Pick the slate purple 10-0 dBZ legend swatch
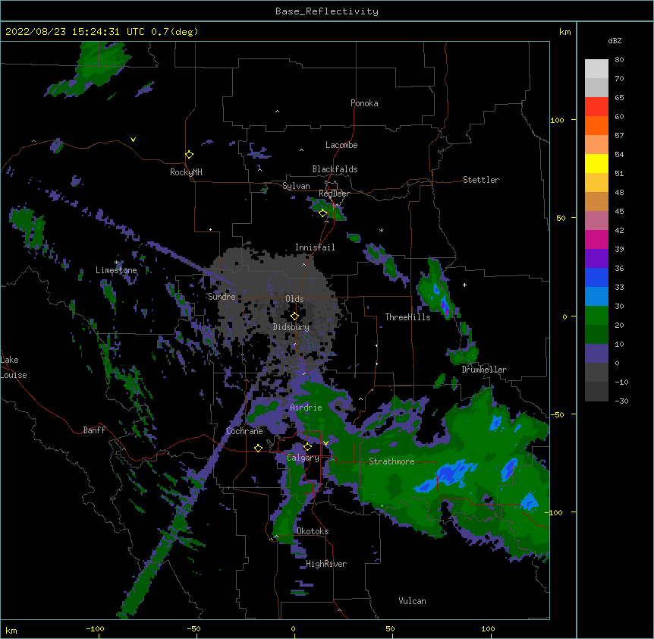The height and width of the screenshot is (639, 654). [596, 354]
